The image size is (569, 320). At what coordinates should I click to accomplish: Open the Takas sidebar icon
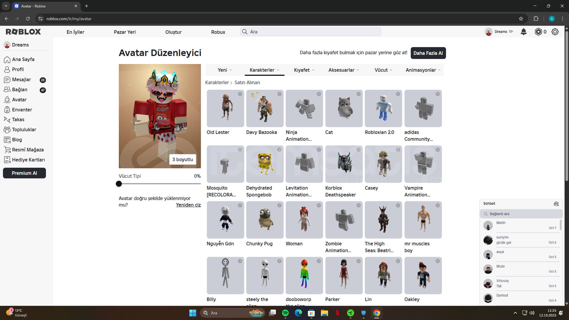click(7, 119)
